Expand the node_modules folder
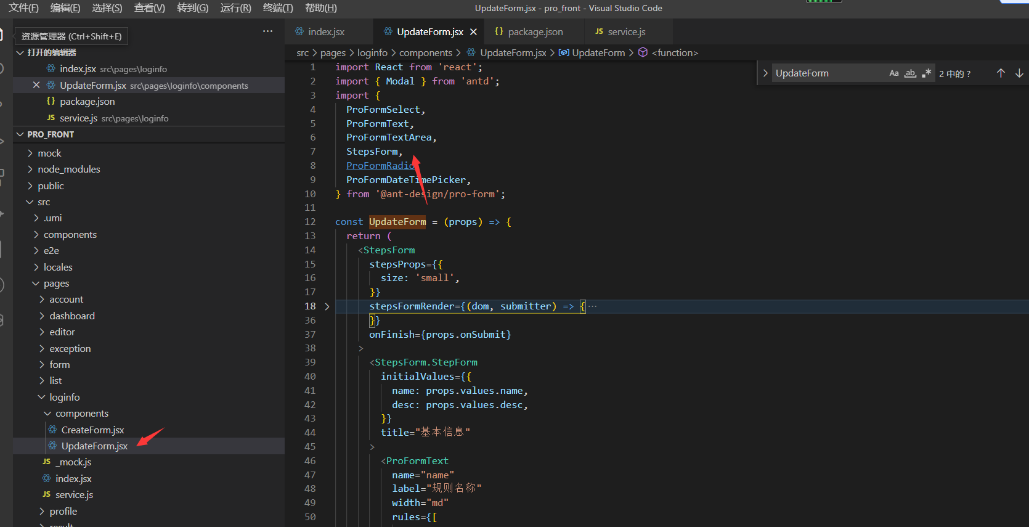 (68, 170)
